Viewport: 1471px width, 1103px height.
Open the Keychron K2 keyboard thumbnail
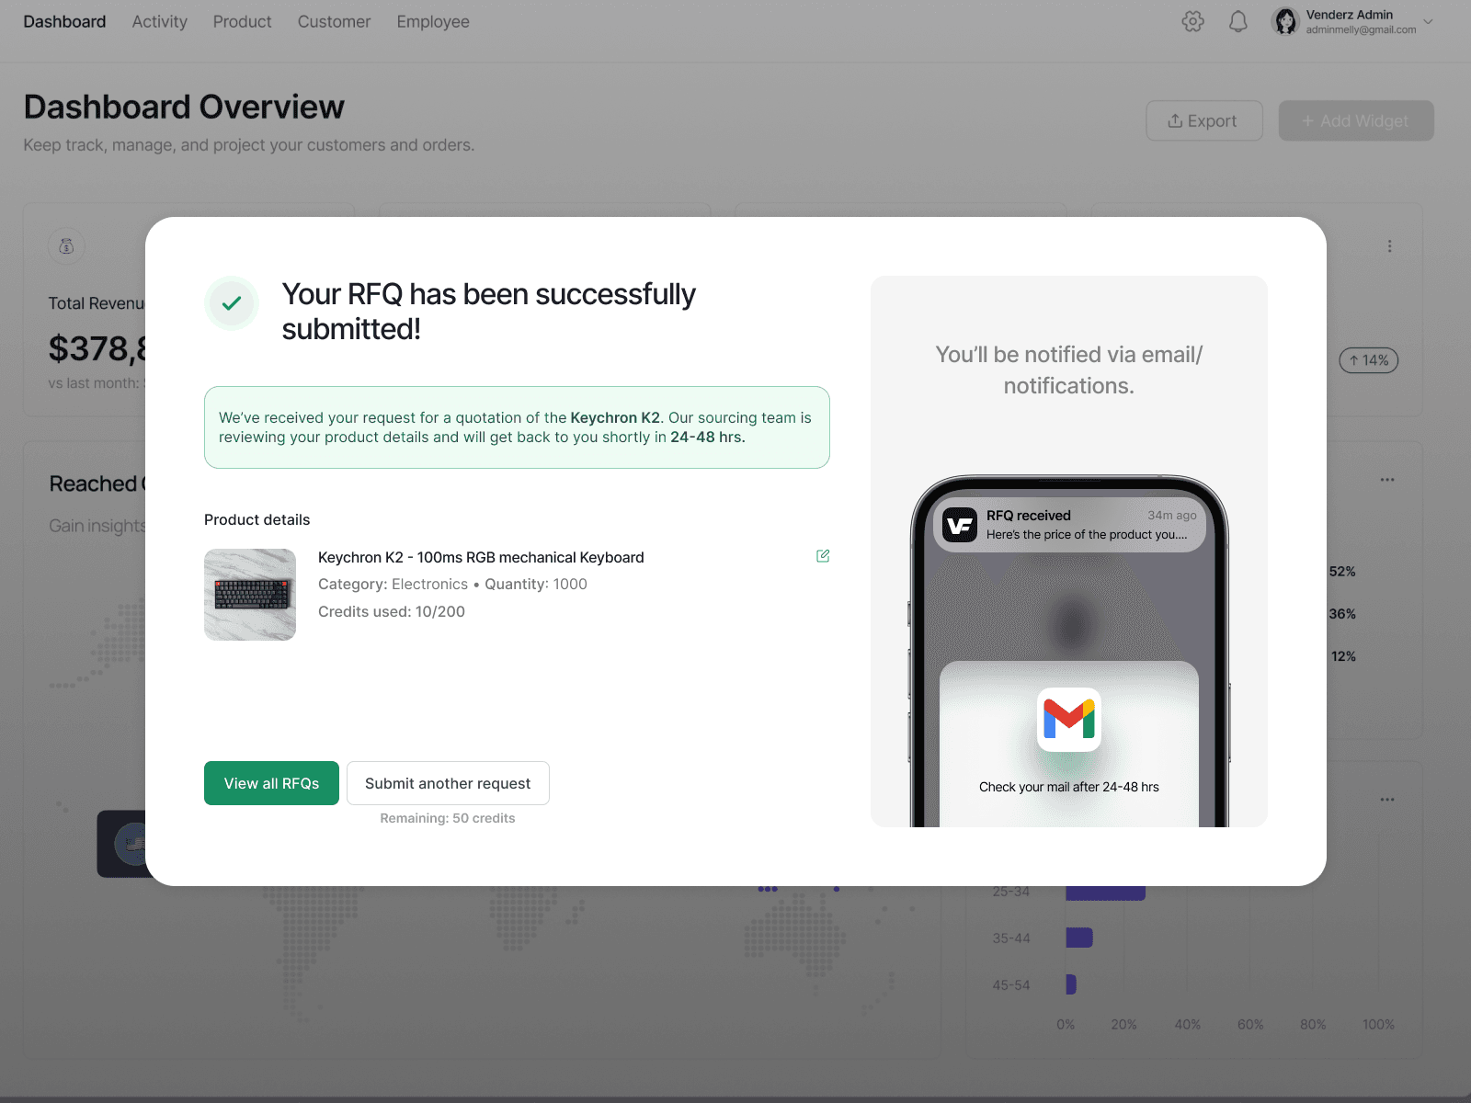coord(250,595)
